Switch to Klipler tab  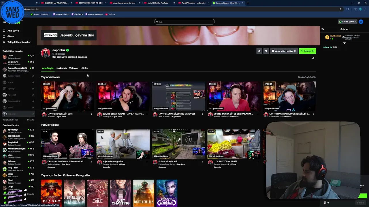click(x=84, y=68)
